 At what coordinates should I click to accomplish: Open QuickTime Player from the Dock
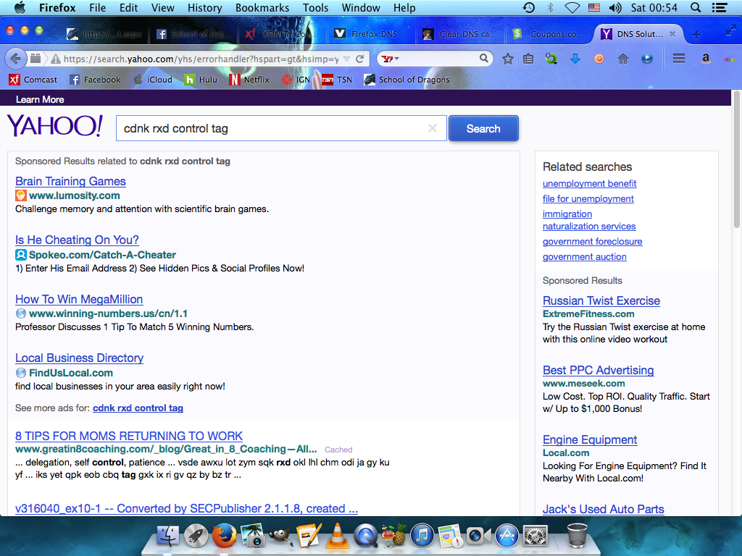click(x=365, y=536)
